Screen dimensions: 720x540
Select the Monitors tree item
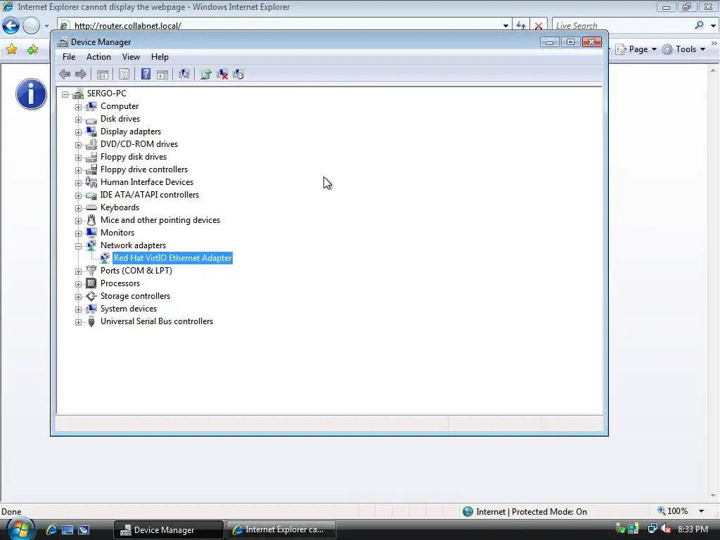(x=117, y=233)
